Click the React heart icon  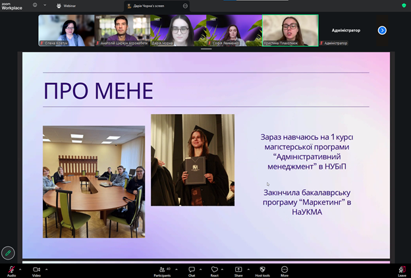pos(214,270)
